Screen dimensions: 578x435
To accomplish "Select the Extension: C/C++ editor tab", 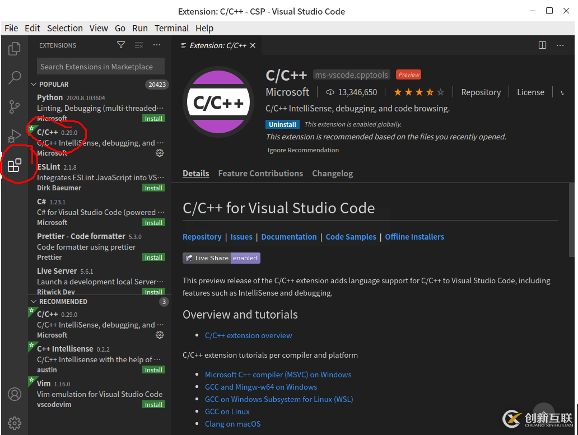I will click(x=218, y=45).
